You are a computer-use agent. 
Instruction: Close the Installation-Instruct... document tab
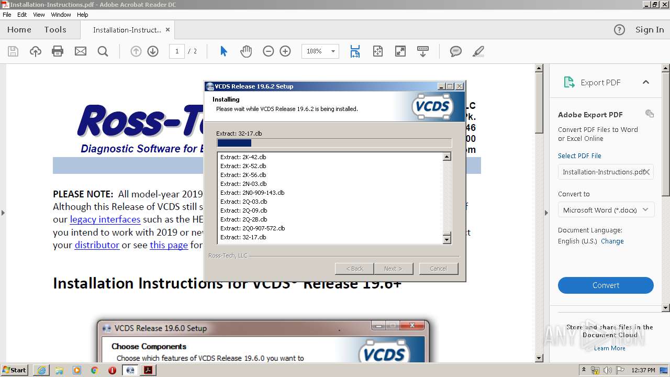[167, 30]
